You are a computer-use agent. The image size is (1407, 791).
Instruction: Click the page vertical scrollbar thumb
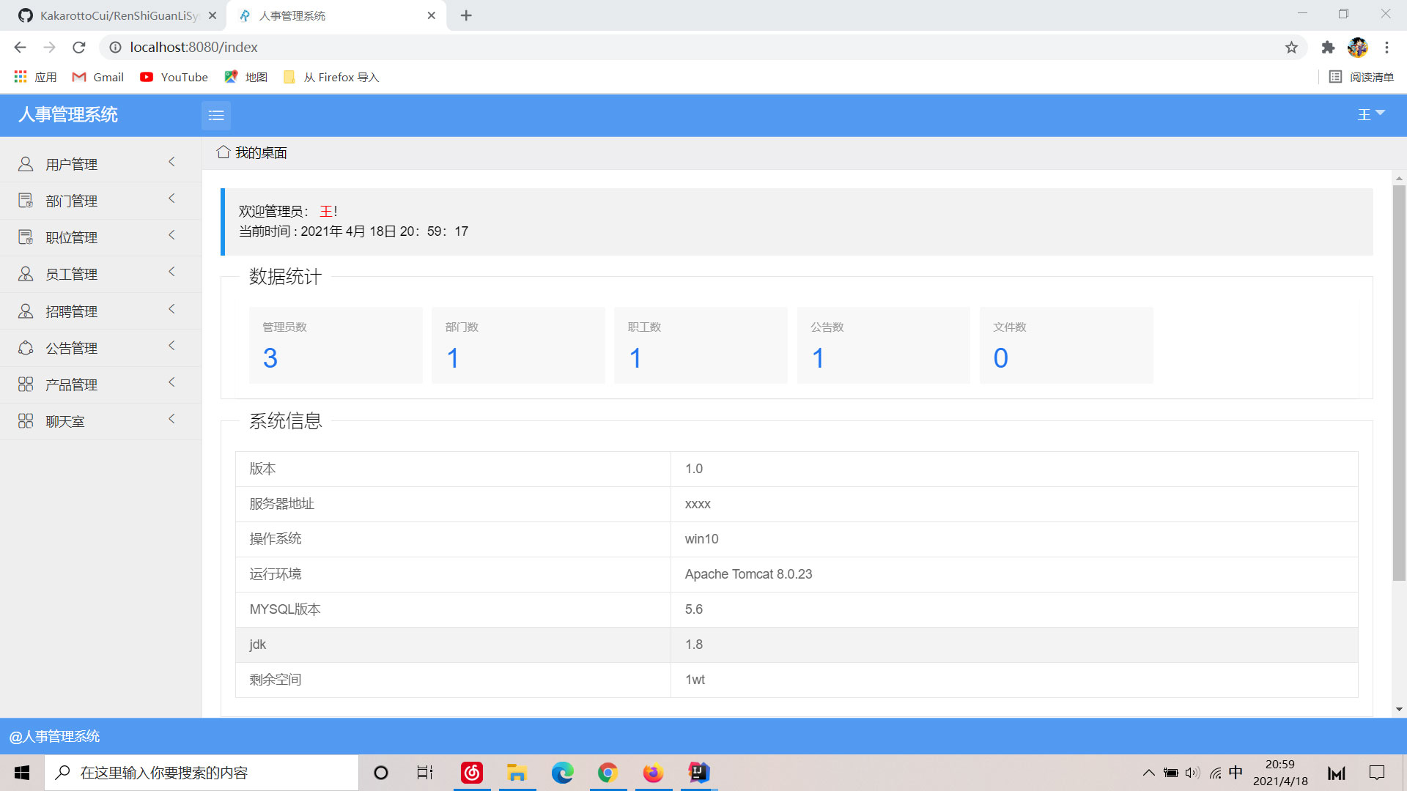pos(1399,381)
